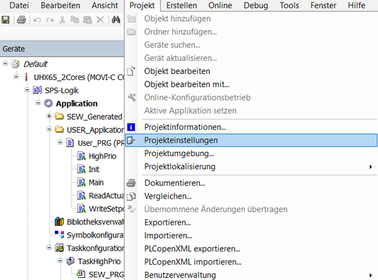Choose PLCopenXML exportieren... menu entry
Screen dimensions: 378x280
point(192,249)
